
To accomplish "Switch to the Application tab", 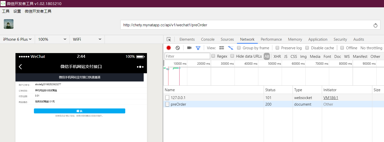I will [318, 39].
